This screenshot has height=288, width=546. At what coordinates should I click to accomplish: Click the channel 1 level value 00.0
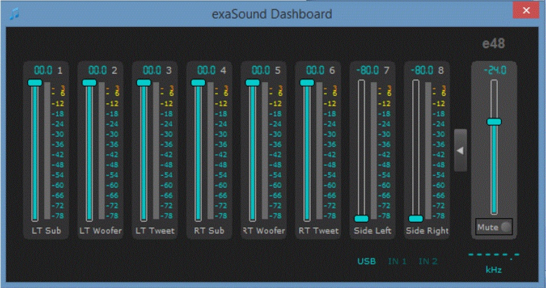click(x=43, y=70)
